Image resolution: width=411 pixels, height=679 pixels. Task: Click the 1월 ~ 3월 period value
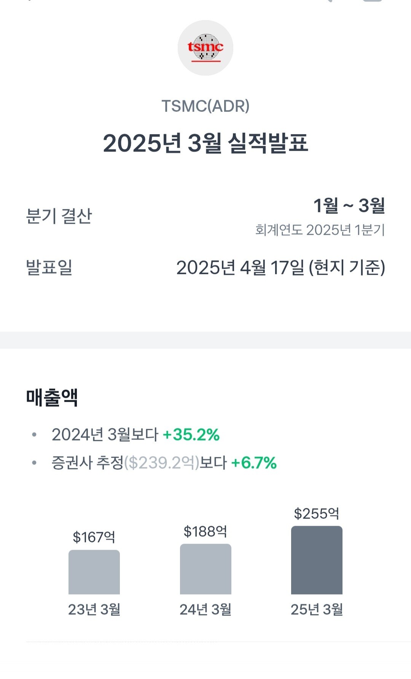click(349, 206)
